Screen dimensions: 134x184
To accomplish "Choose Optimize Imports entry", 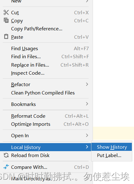I will click(x=46, y=124).
